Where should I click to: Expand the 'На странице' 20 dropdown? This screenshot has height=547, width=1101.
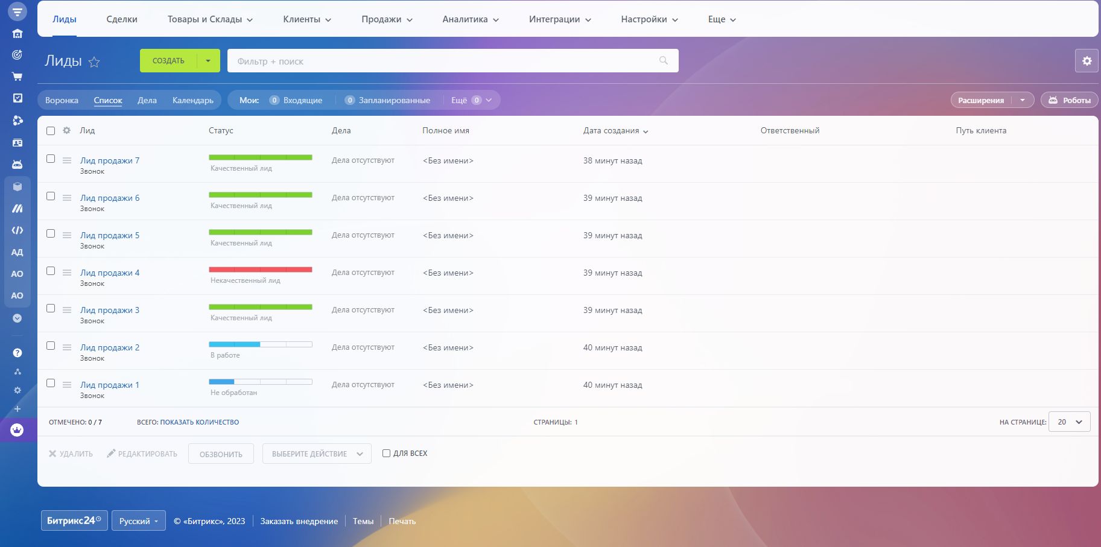(x=1069, y=422)
